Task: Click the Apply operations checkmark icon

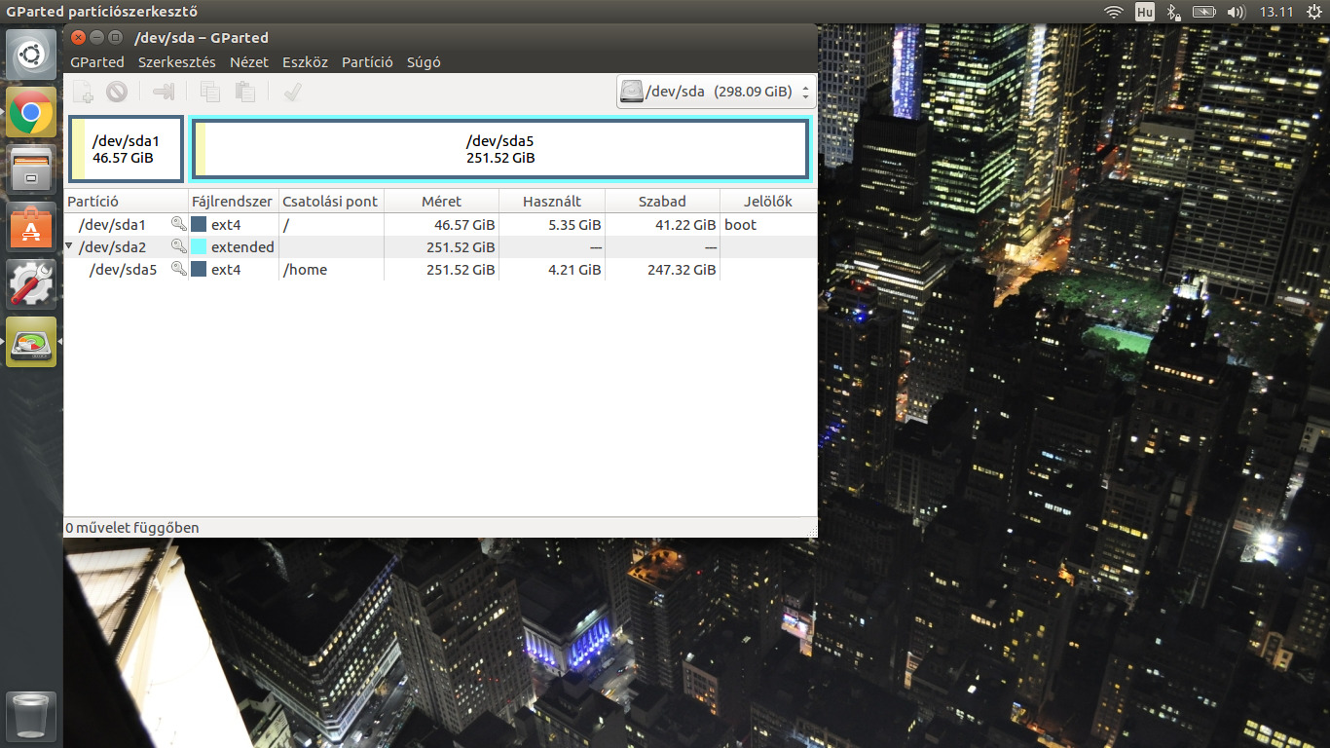Action: (x=291, y=92)
